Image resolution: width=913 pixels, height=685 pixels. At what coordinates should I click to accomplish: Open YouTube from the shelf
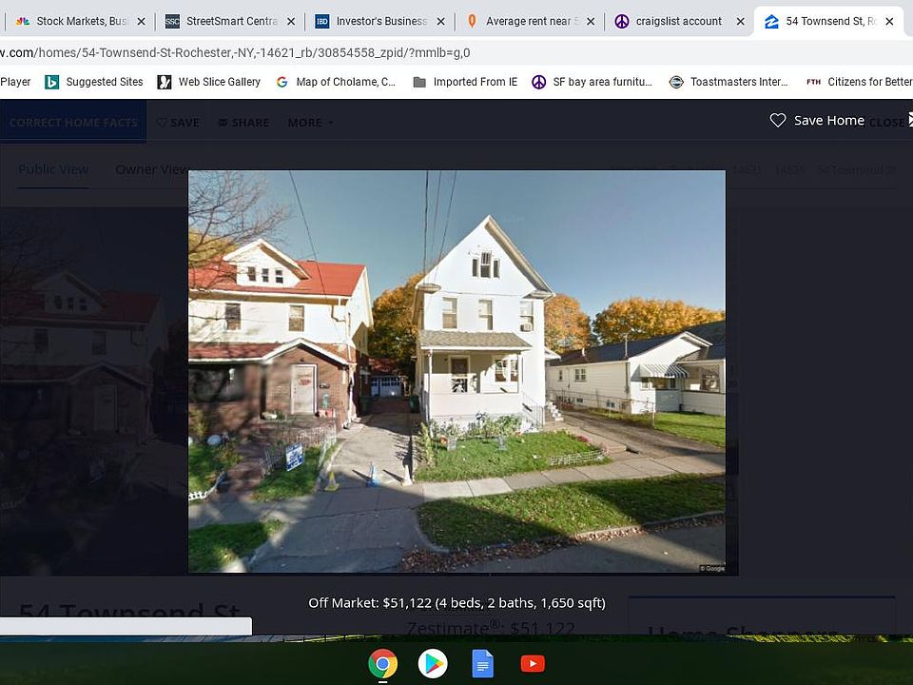tap(533, 663)
